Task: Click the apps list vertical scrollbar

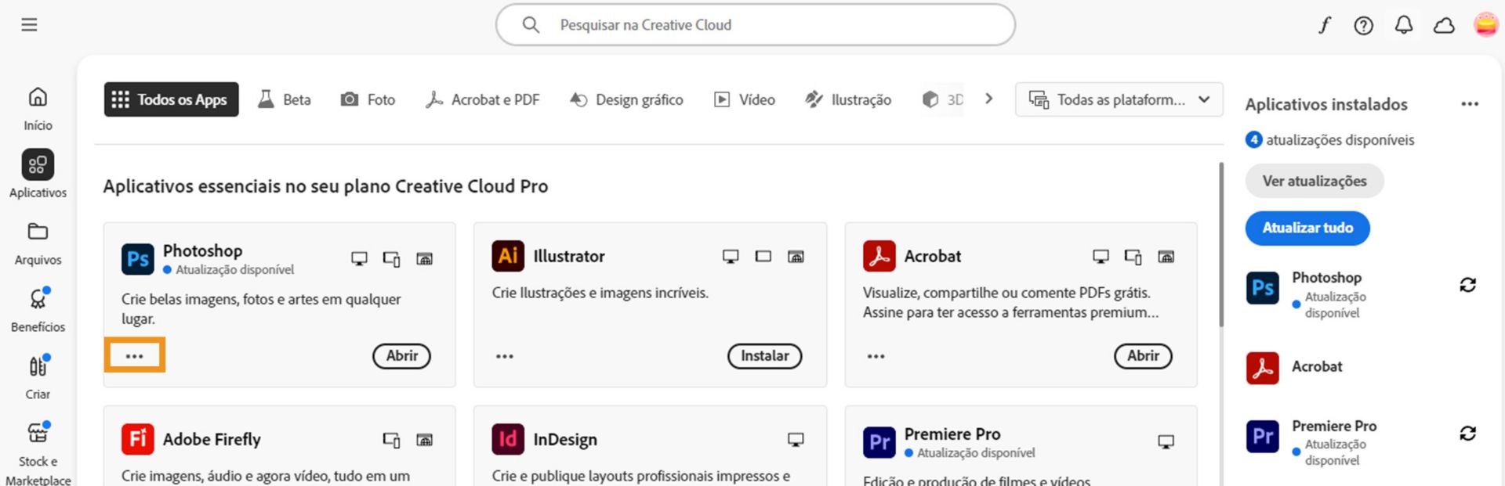Action: pyautogui.click(x=1220, y=244)
